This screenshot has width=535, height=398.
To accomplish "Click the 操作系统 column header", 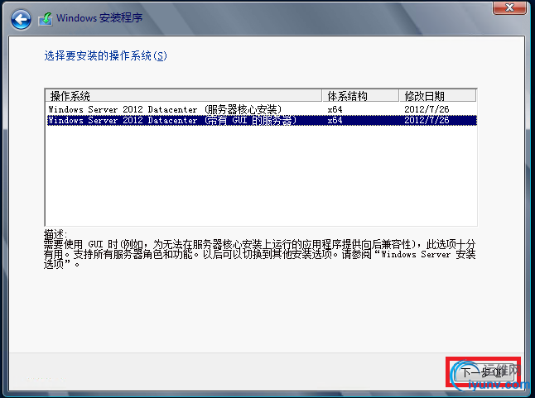I will coord(184,96).
